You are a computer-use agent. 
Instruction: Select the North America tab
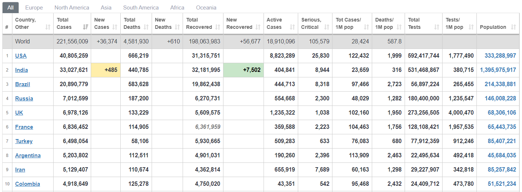click(x=72, y=7)
